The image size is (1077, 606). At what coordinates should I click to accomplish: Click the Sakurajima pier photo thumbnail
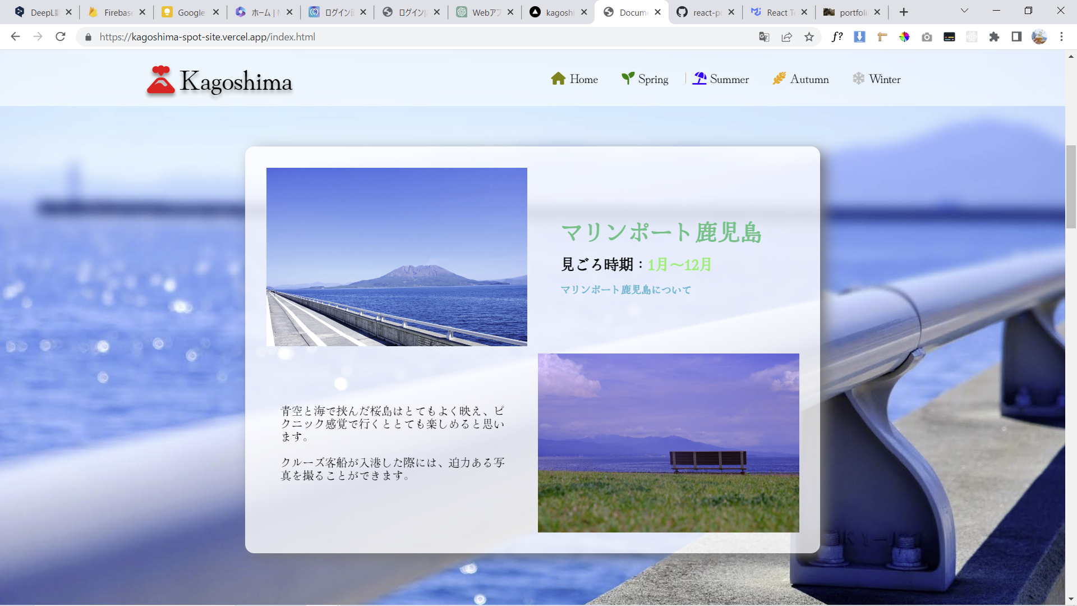coord(397,257)
